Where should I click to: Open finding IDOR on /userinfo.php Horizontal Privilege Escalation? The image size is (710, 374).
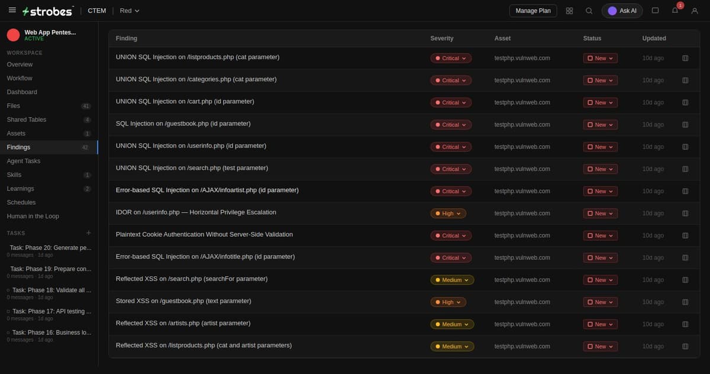pos(196,212)
